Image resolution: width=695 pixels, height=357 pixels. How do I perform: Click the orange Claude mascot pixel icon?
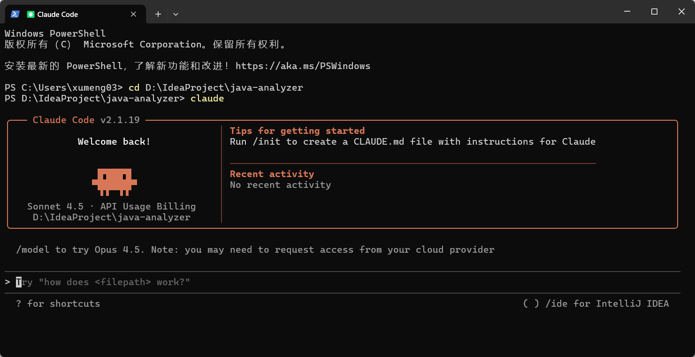[x=115, y=182]
